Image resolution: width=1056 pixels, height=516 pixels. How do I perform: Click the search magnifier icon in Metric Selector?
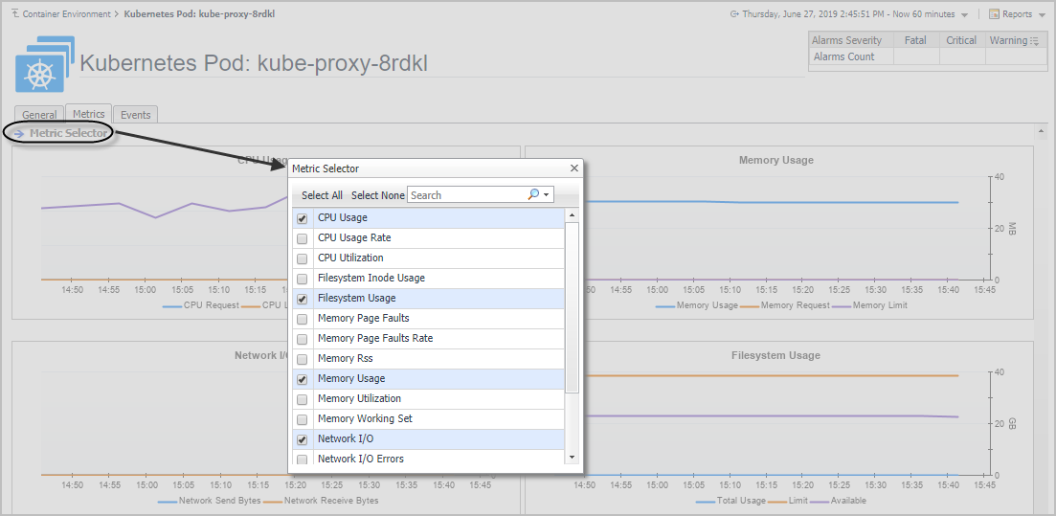533,194
